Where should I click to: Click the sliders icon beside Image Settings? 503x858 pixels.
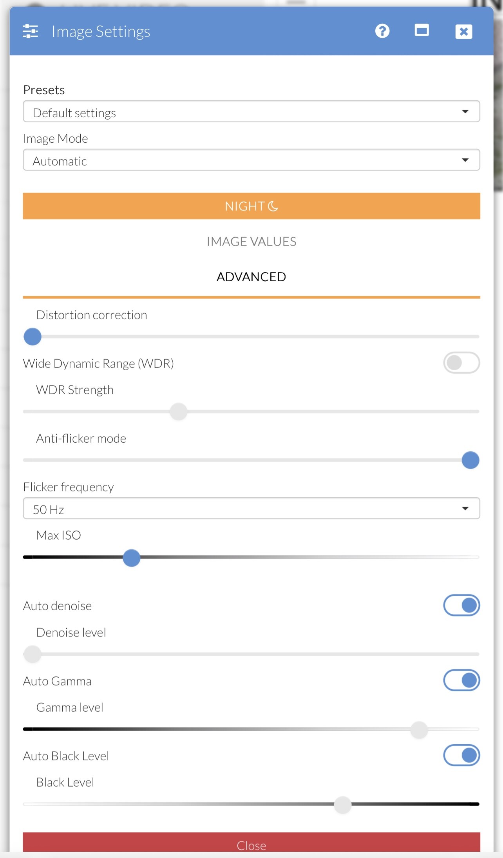(30, 31)
